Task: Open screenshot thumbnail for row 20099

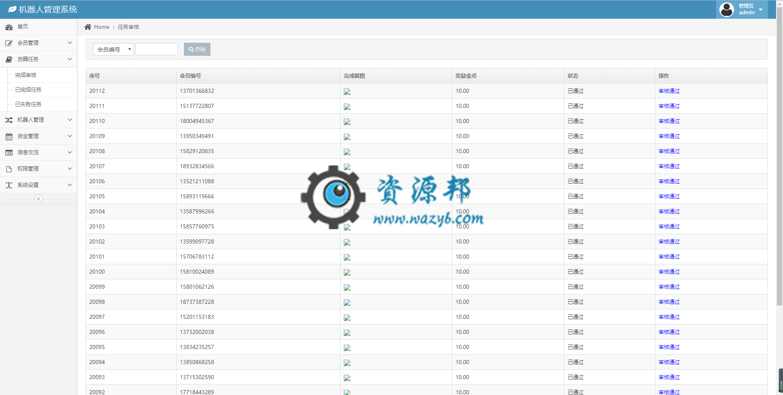Action: point(347,287)
